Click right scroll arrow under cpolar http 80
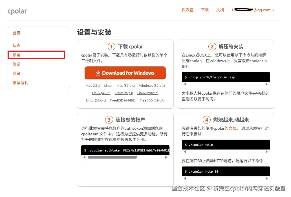This screenshot has height=197, width=291. [x=266, y=178]
